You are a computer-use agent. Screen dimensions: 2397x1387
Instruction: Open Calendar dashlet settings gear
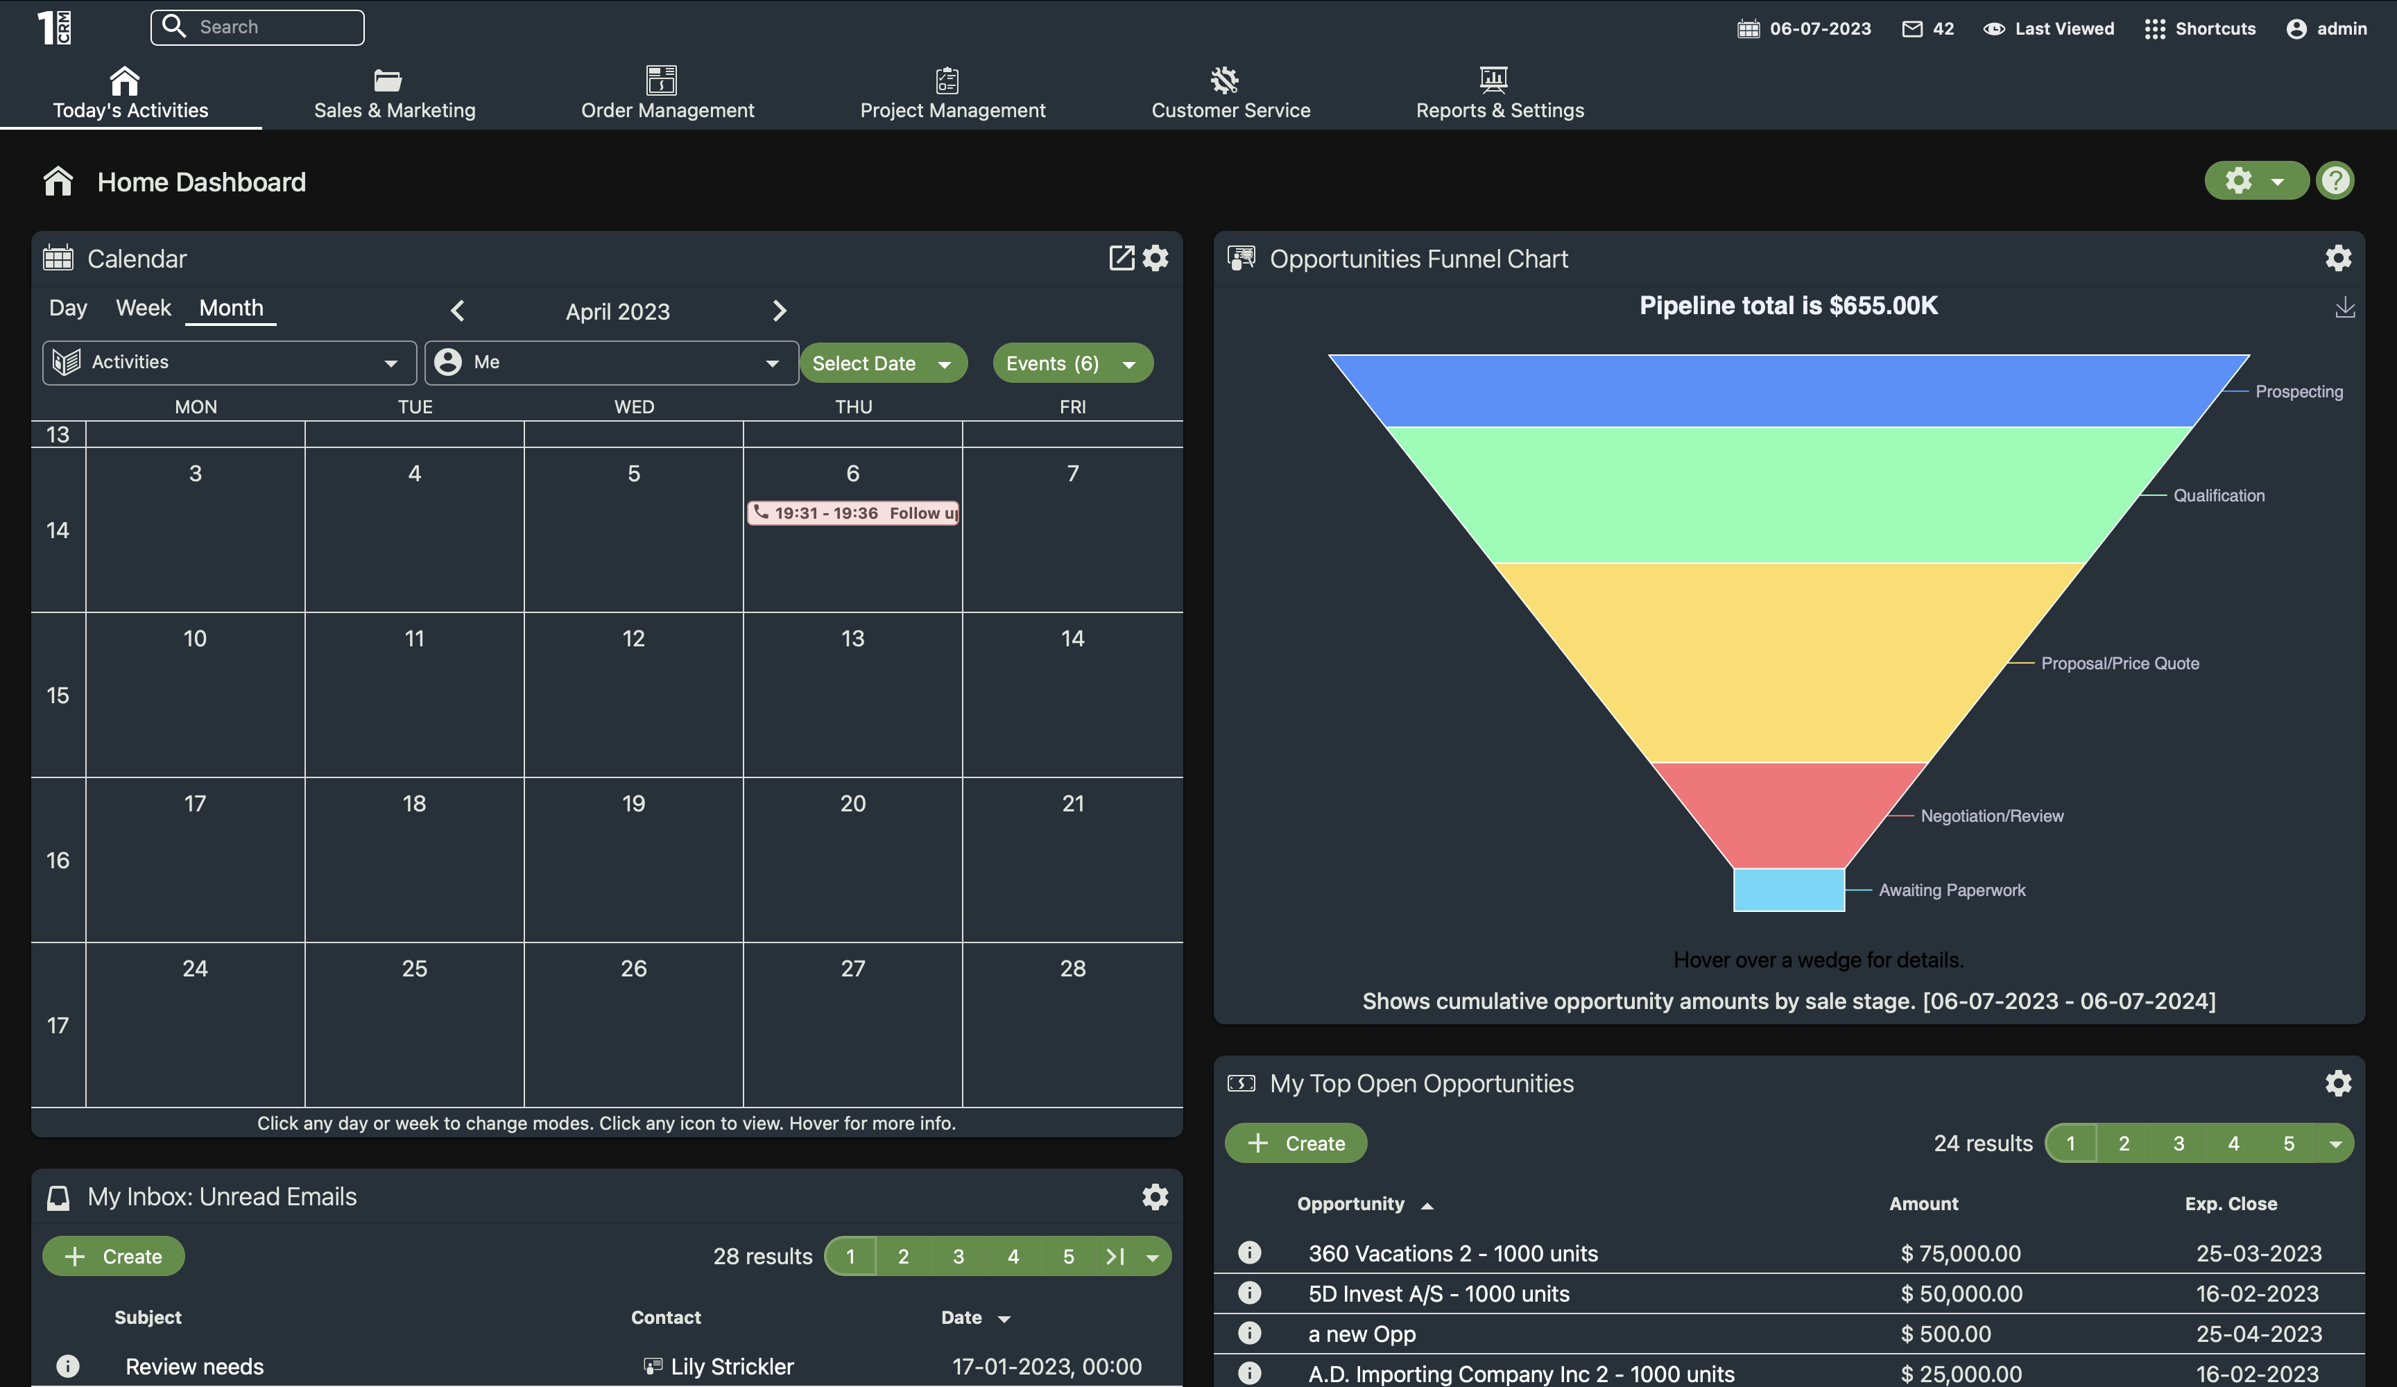click(1155, 258)
